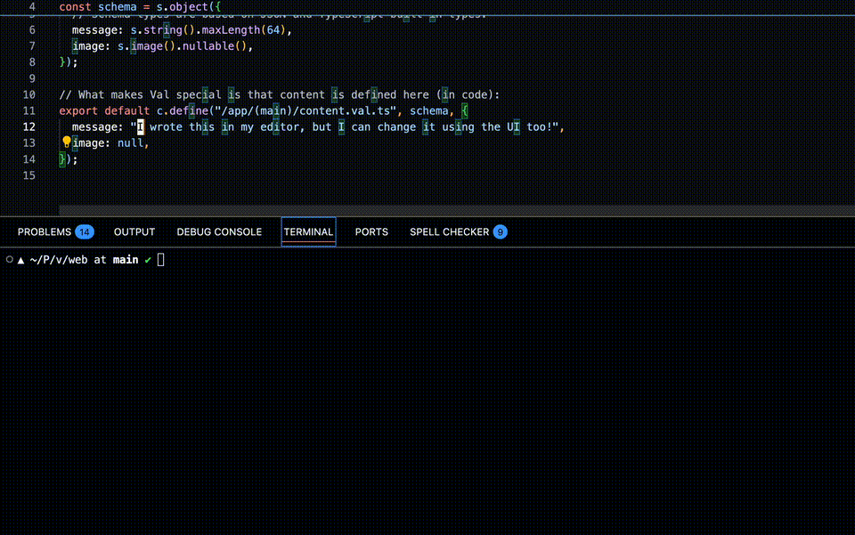Select the PORTS tab
The image size is (855, 535).
[371, 231]
